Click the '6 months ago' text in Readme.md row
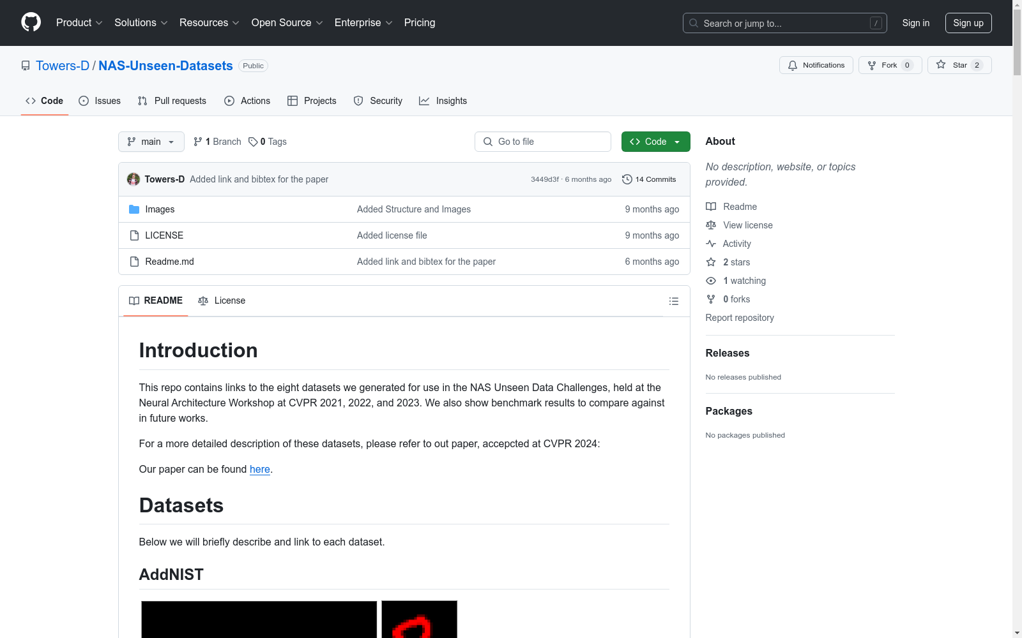Screen dimensions: 1022x638 [652, 262]
